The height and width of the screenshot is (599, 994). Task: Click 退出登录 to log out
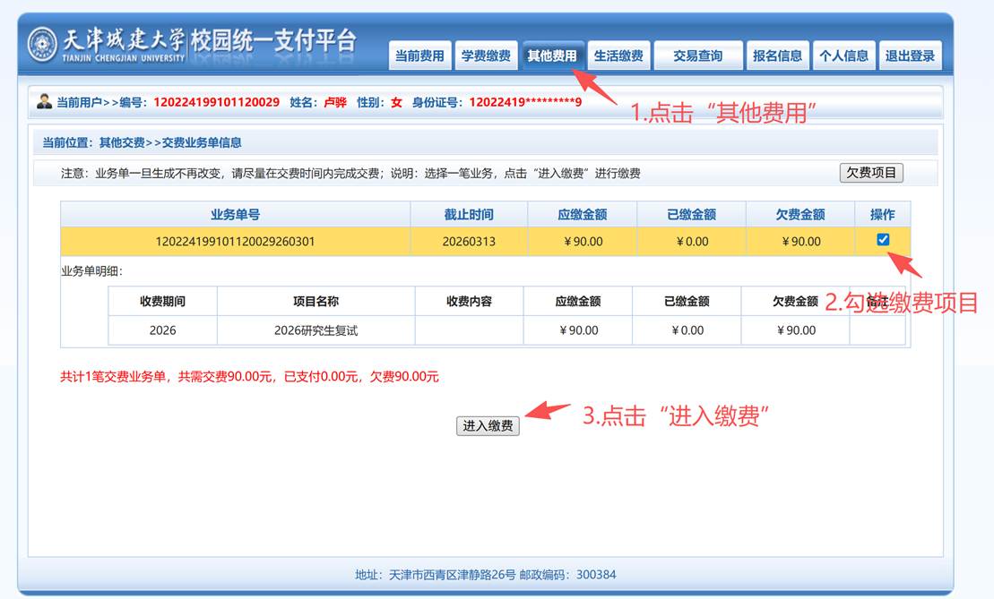[910, 56]
